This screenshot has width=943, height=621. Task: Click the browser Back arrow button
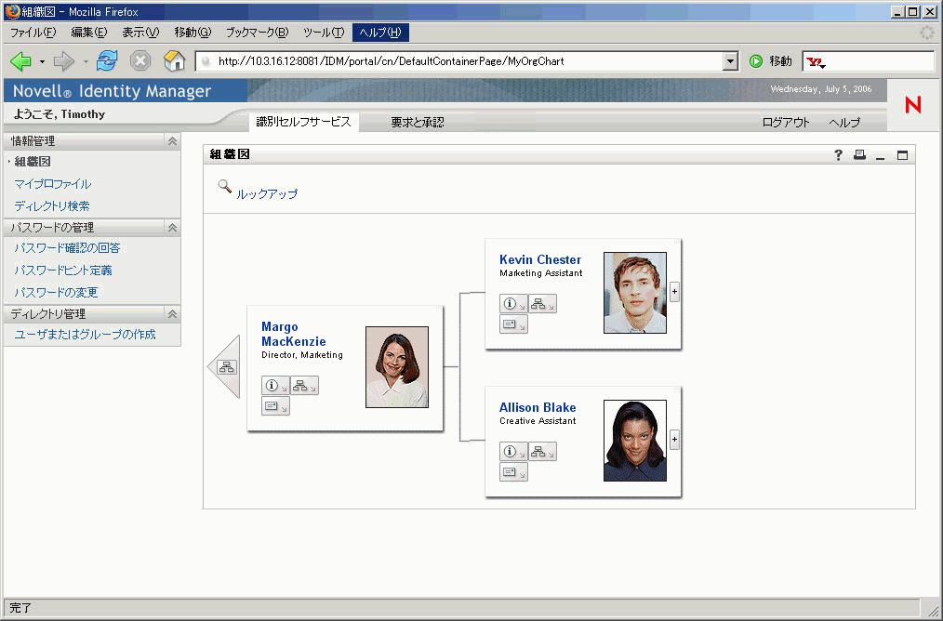pyautogui.click(x=21, y=60)
